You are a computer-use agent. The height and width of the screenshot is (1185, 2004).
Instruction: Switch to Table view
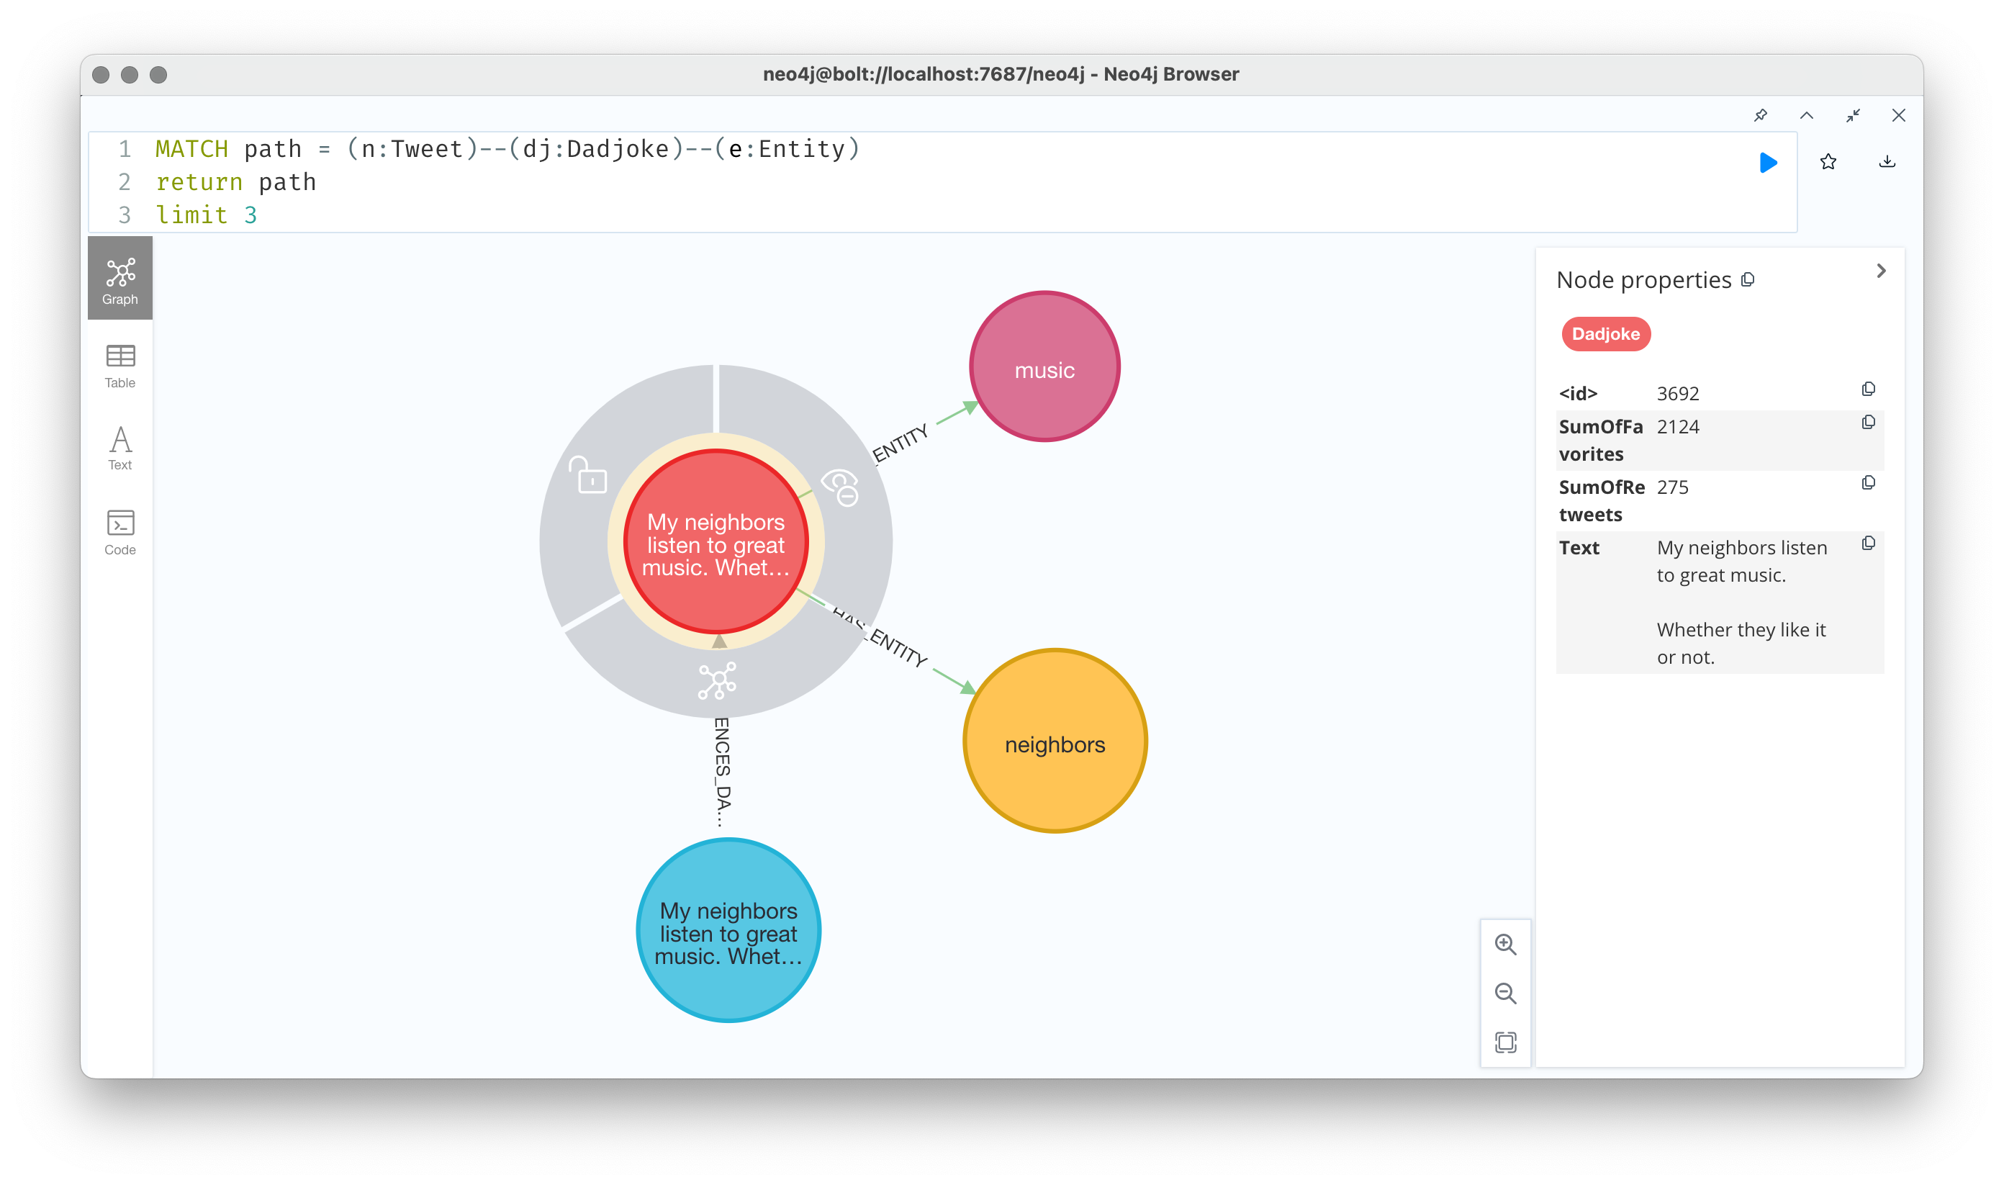pos(120,366)
